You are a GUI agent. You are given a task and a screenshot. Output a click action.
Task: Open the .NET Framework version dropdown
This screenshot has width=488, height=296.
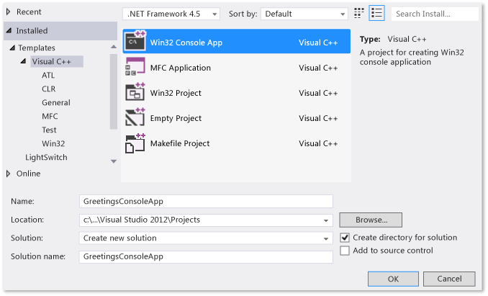click(x=171, y=14)
